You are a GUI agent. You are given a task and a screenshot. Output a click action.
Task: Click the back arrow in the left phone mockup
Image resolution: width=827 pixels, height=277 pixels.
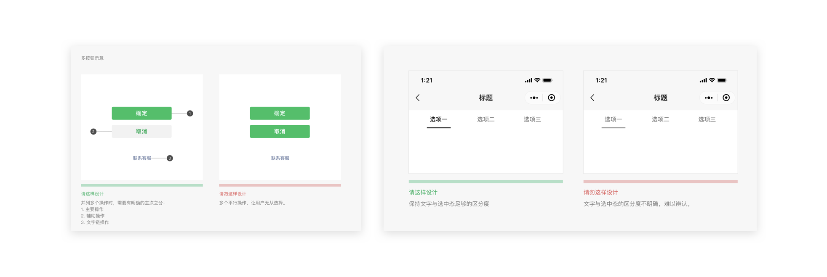[x=418, y=98]
